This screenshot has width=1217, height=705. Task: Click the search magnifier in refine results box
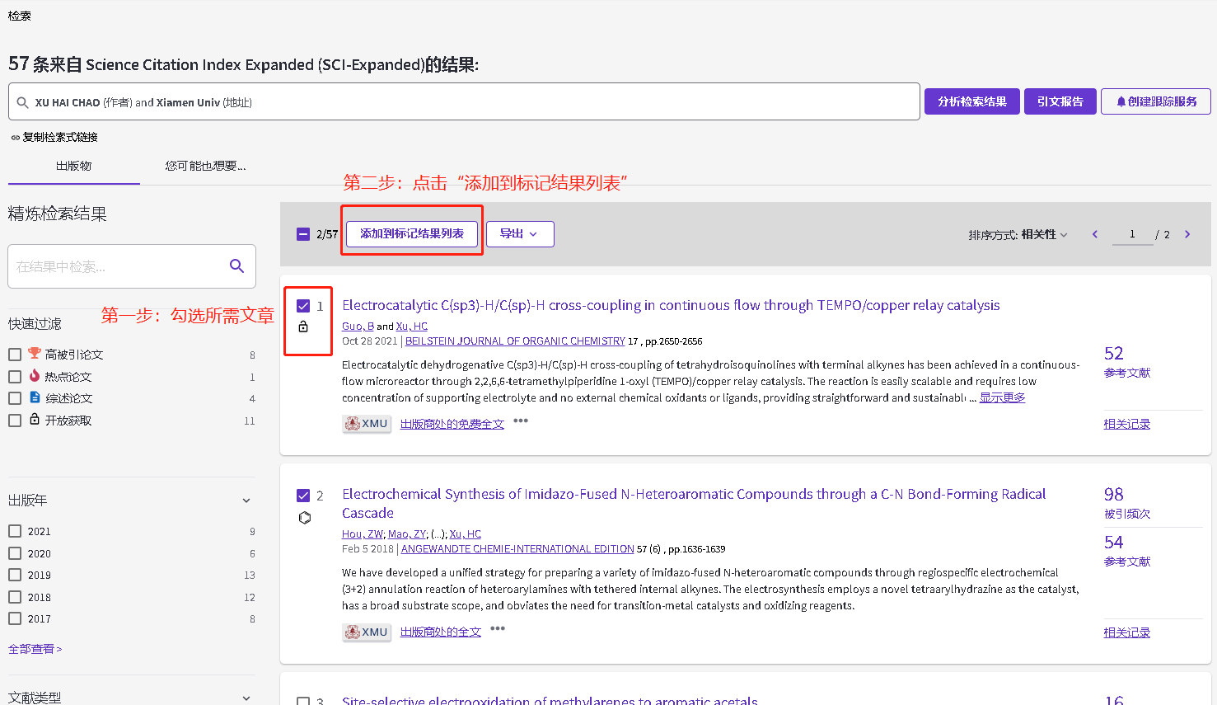click(236, 266)
